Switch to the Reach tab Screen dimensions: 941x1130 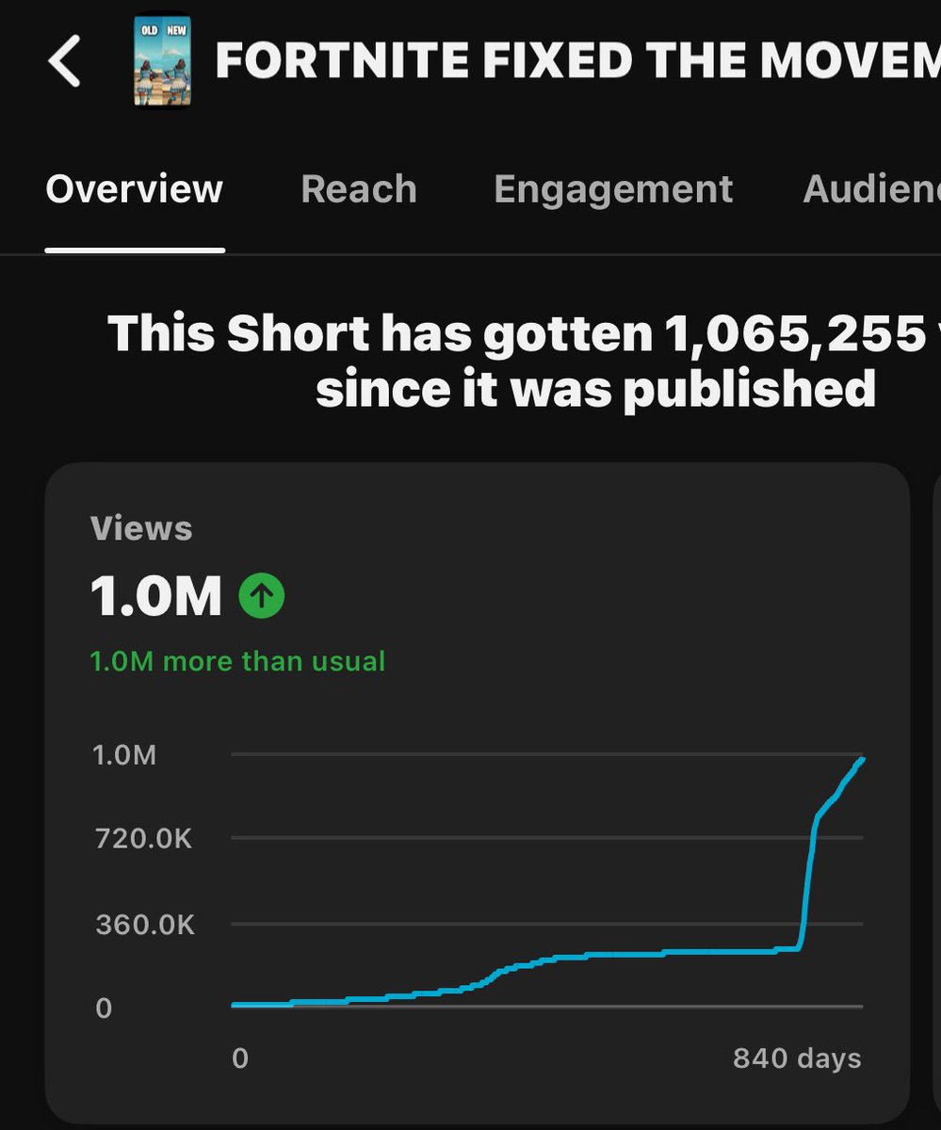pos(359,188)
